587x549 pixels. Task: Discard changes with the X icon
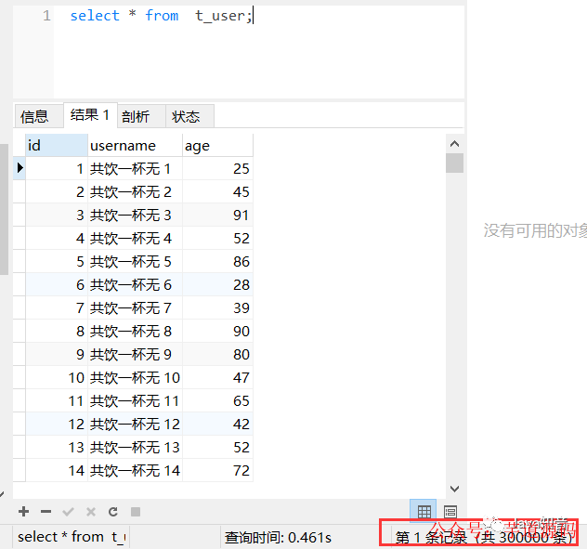91,512
